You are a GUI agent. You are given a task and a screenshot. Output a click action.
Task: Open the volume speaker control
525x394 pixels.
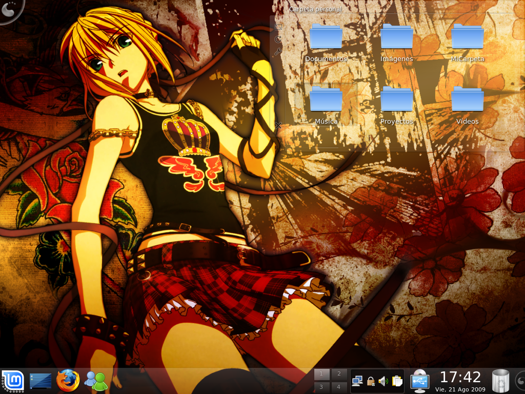tap(383, 381)
